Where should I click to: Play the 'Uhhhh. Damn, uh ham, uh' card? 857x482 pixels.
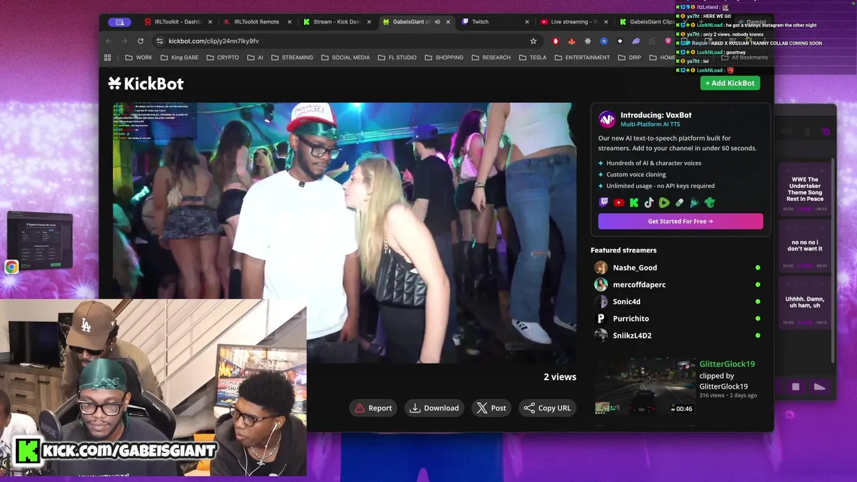pos(805,303)
